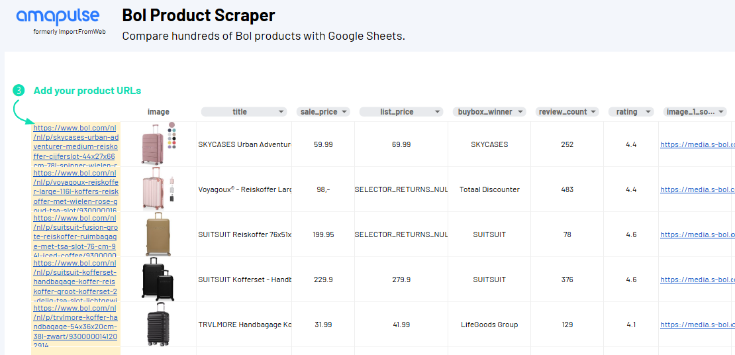This screenshot has height=355, width=735.
Task: Open the skycases-urban-adventurer product URL
Action: tap(76, 146)
